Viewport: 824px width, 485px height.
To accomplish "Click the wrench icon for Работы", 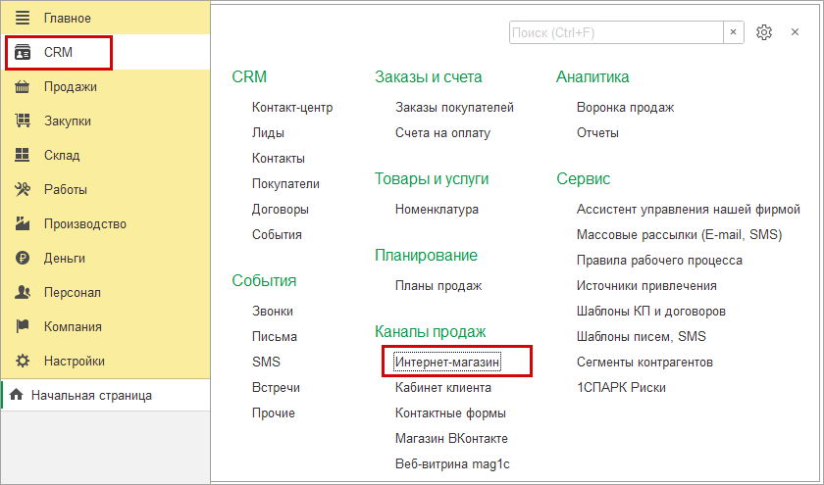I will (x=24, y=190).
